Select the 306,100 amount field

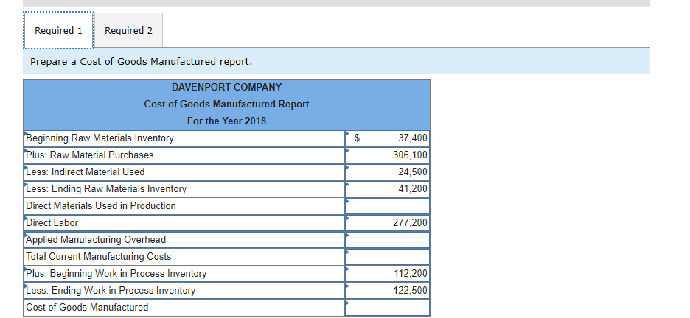[387, 155]
